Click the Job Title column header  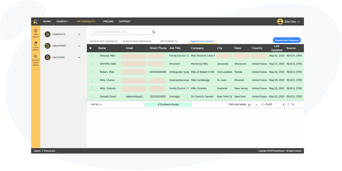(x=175, y=48)
